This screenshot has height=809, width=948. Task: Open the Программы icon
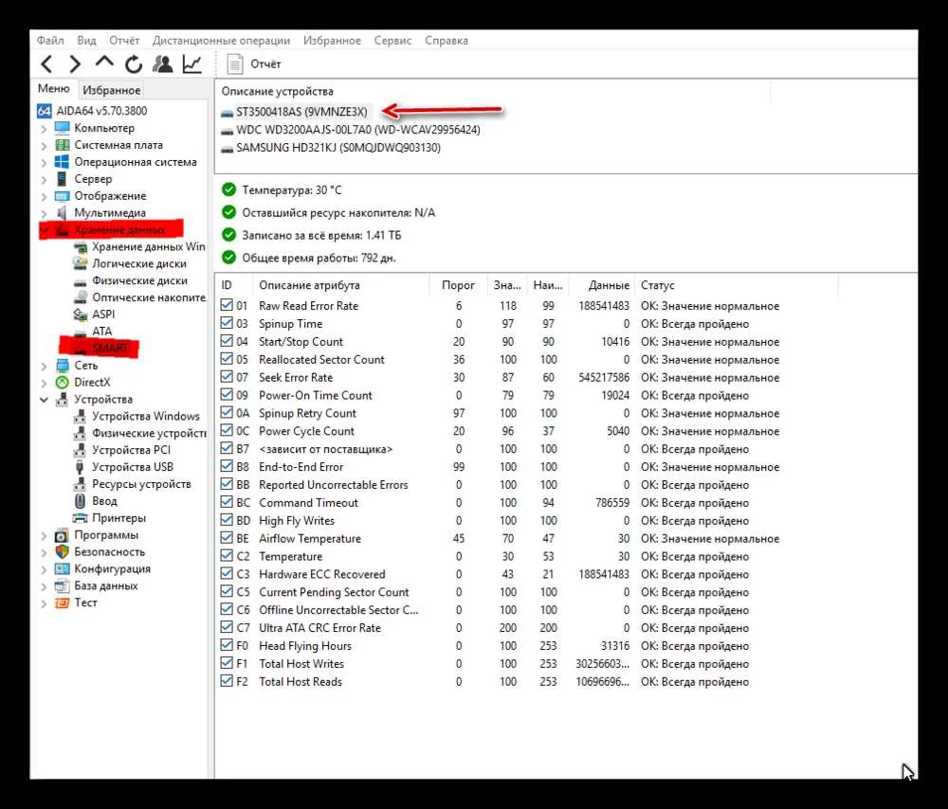click(62, 534)
